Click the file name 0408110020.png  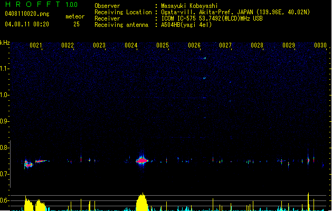pos(27,14)
